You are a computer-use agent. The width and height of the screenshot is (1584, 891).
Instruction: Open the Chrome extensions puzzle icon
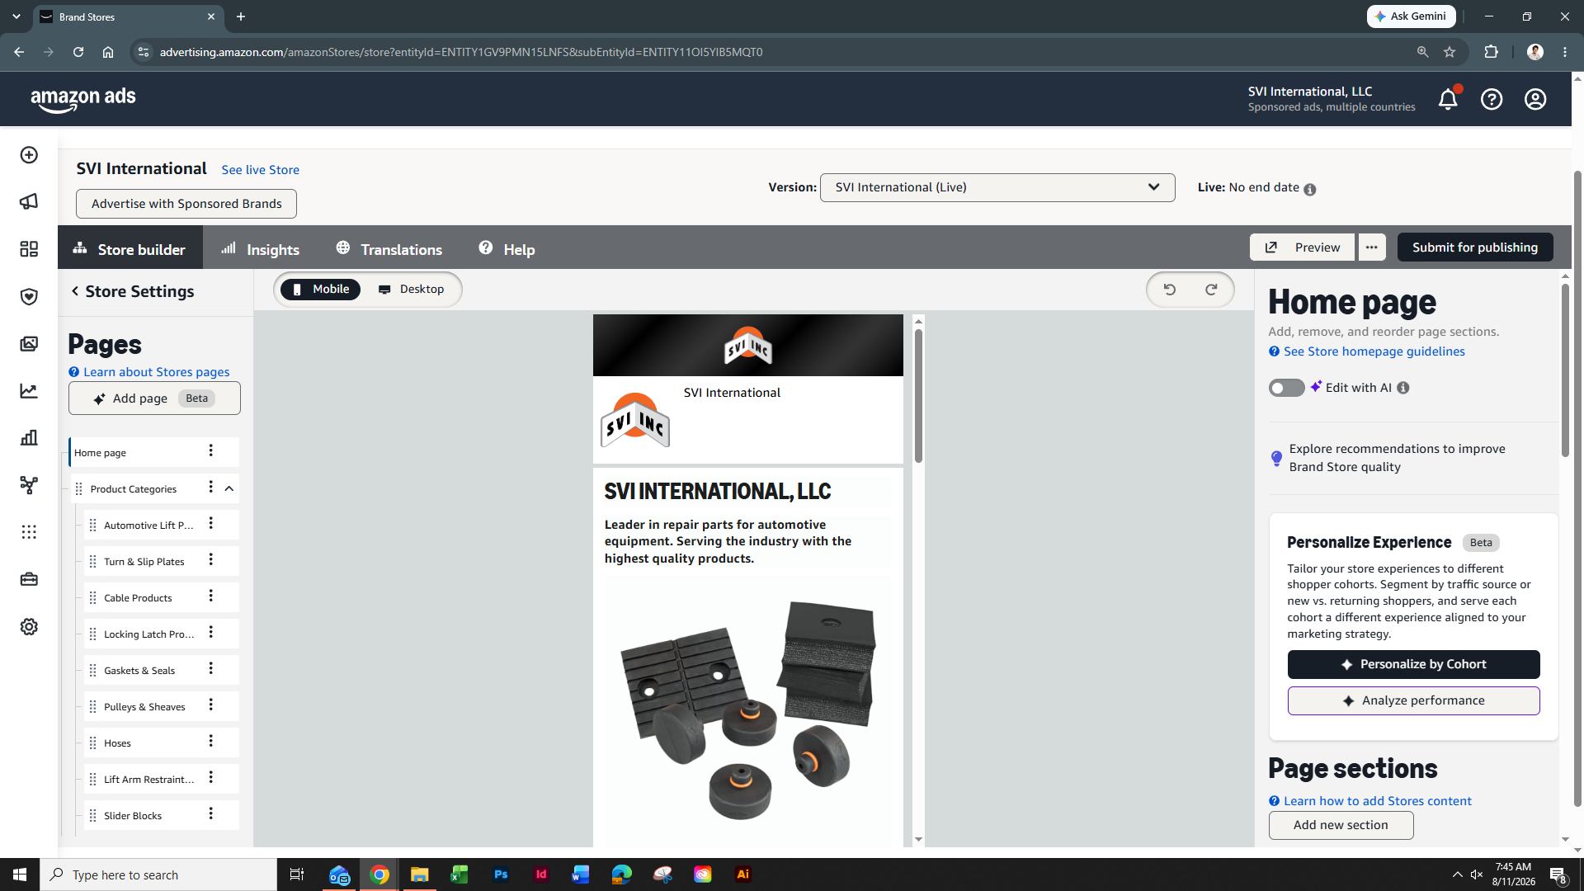pyautogui.click(x=1491, y=52)
